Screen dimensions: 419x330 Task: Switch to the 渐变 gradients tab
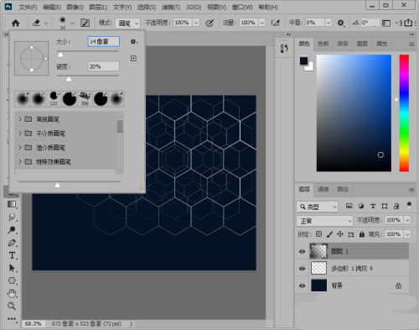click(x=343, y=44)
